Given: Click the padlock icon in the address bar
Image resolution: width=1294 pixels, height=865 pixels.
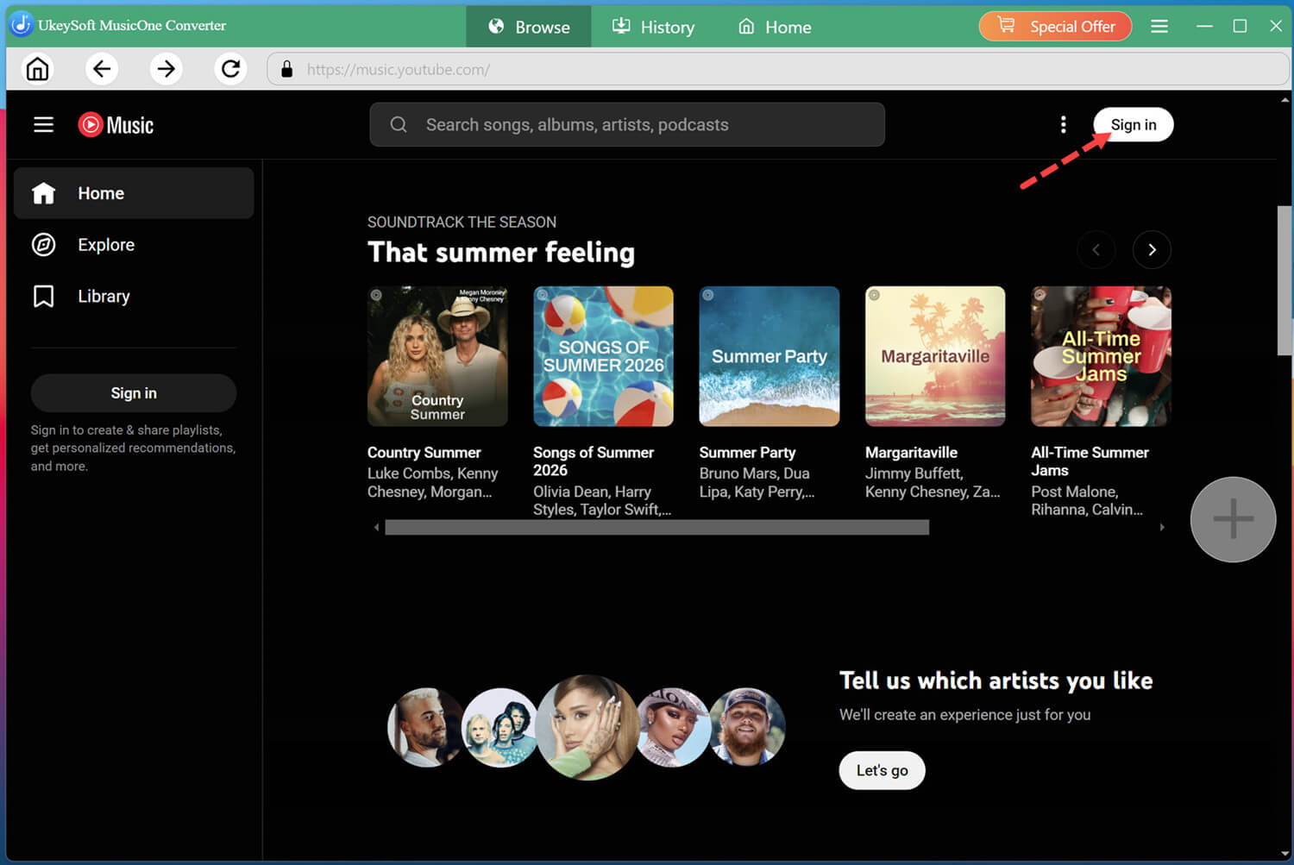Looking at the screenshot, I should tap(287, 69).
